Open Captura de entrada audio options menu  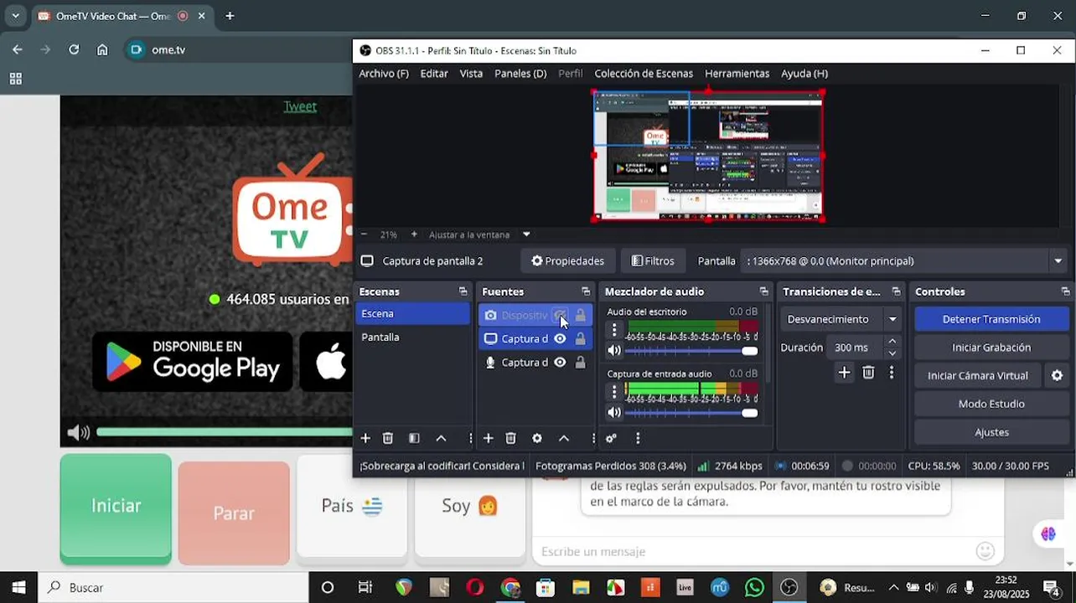614,391
